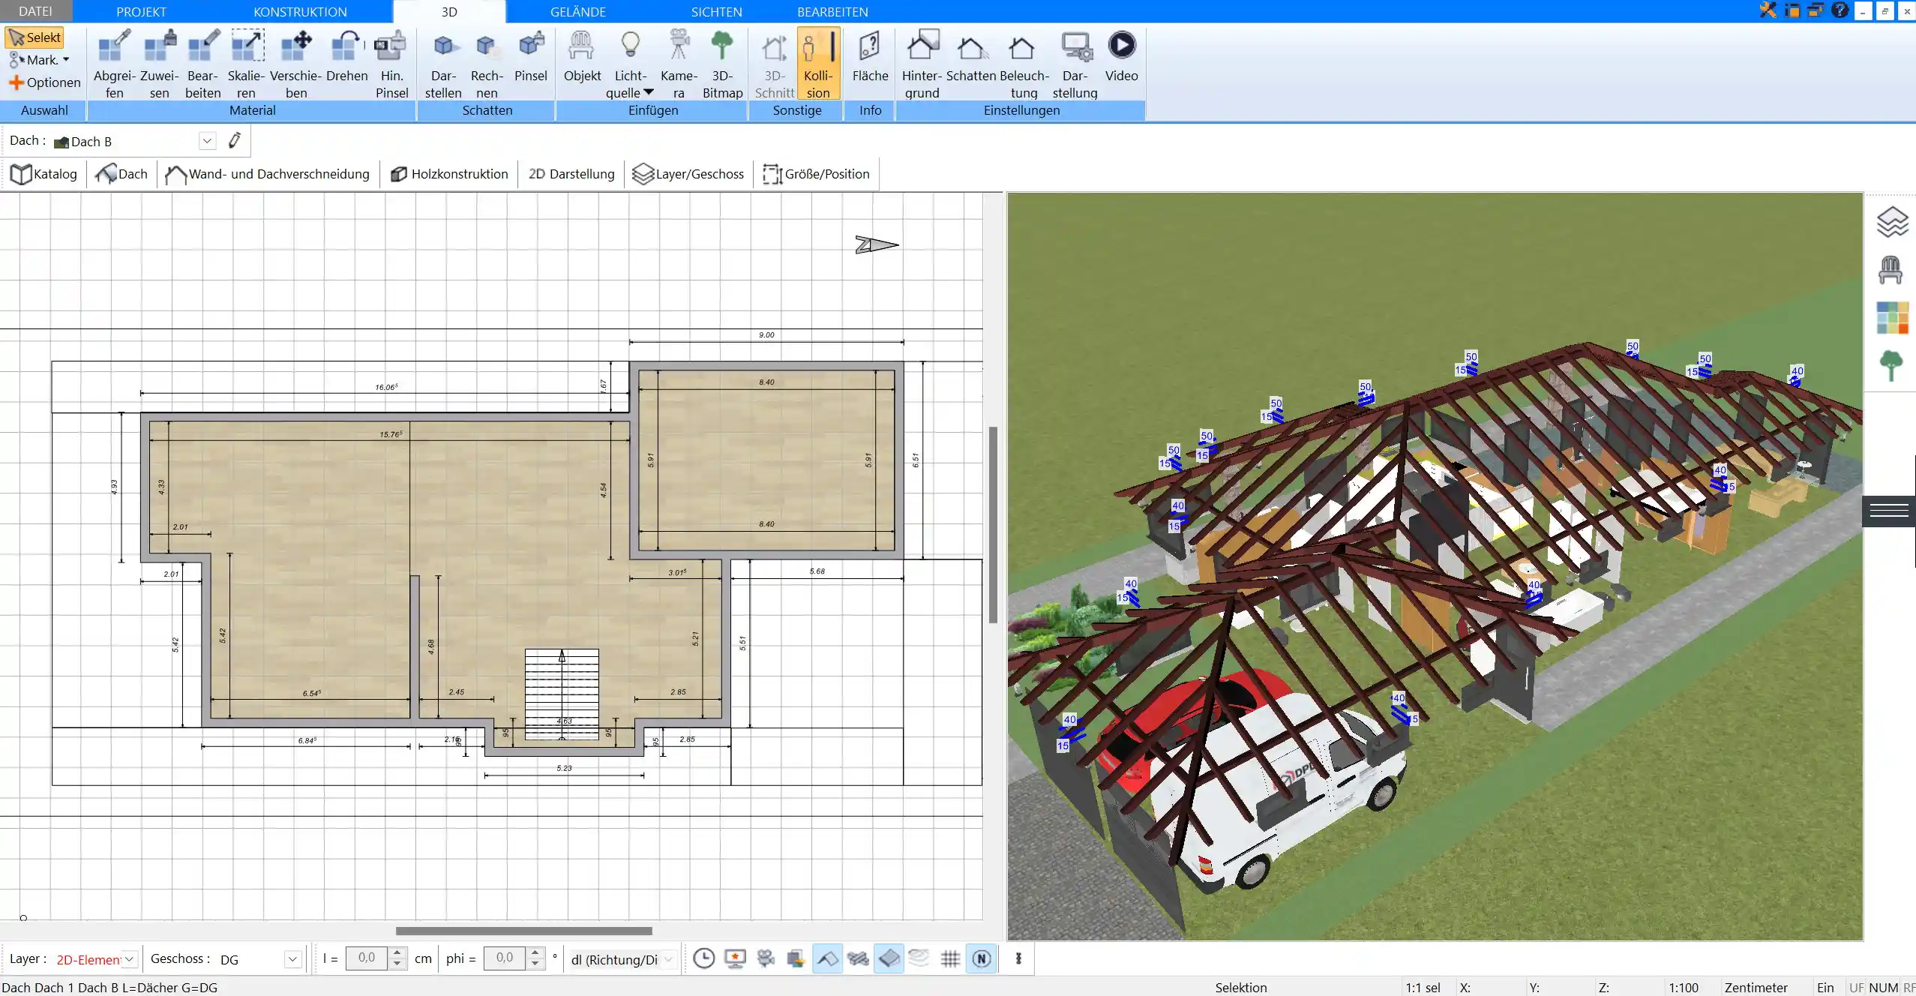The height and width of the screenshot is (996, 1916).
Task: Switch to the PROJEKT tab
Action: click(141, 11)
